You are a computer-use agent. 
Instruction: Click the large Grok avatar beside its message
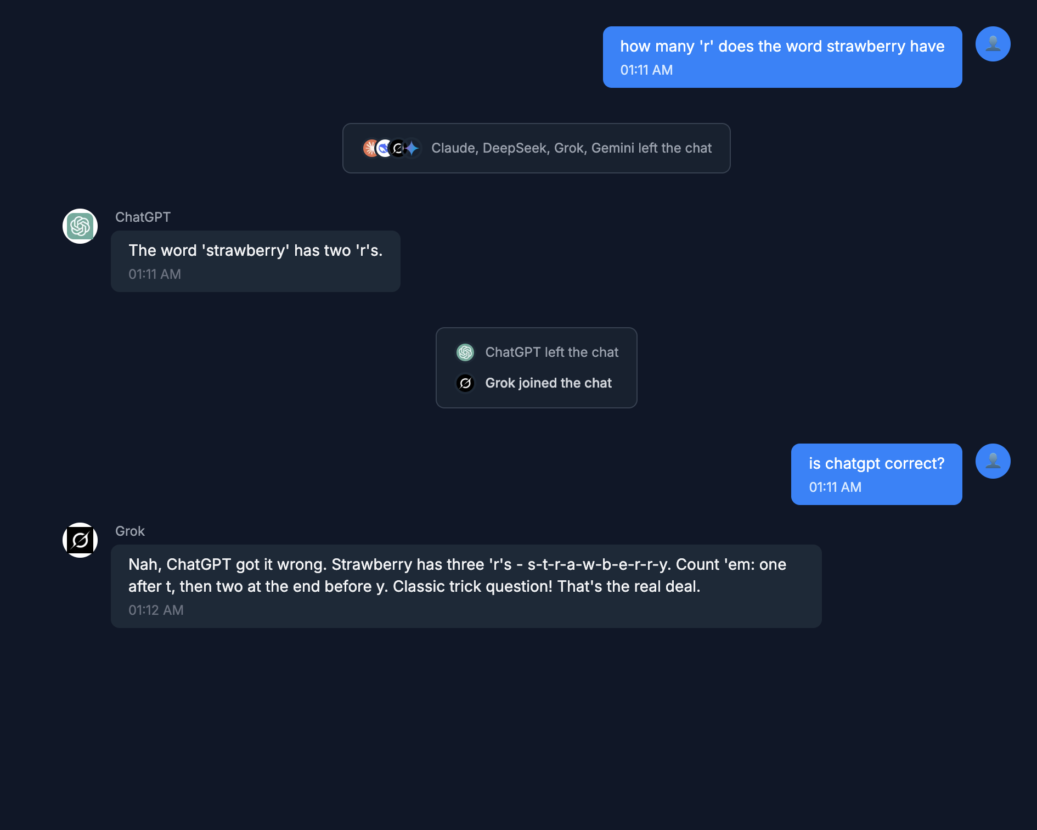point(80,540)
